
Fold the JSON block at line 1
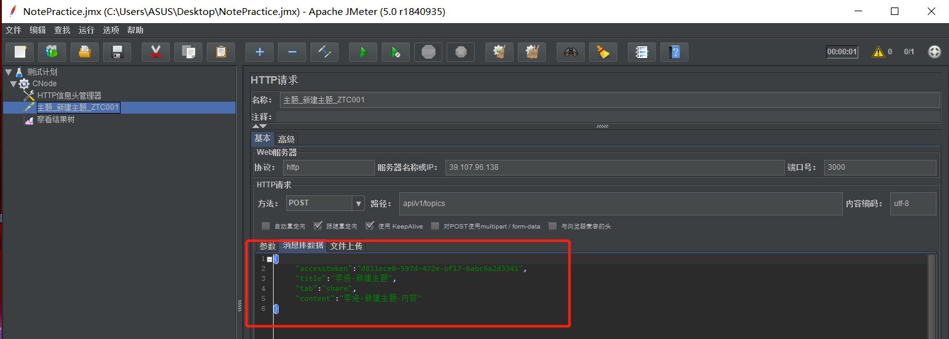coord(269,258)
